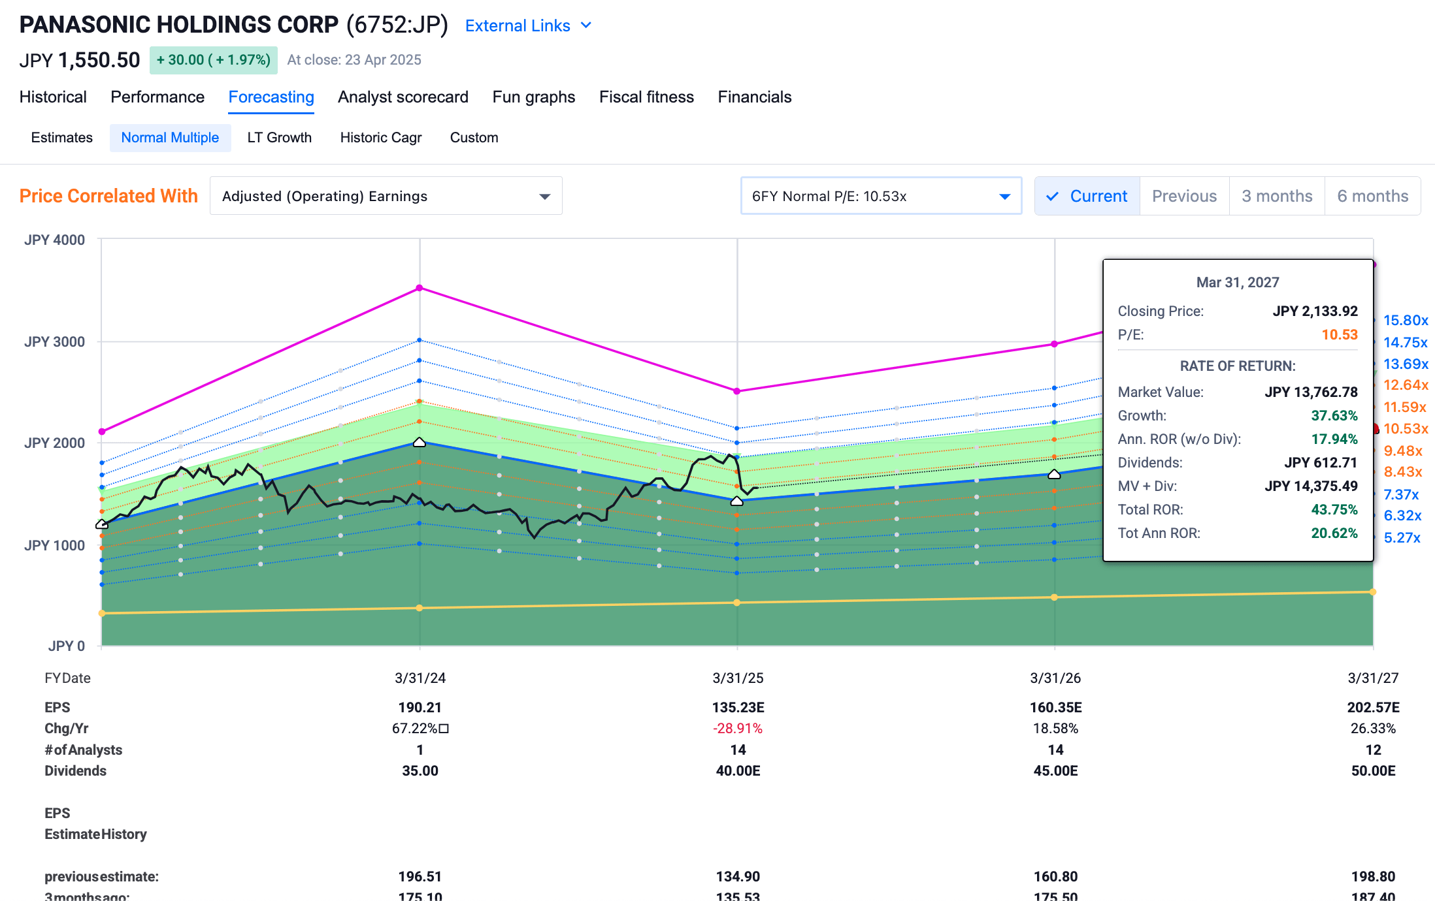Toggle the 3 months estimates option

(1277, 197)
